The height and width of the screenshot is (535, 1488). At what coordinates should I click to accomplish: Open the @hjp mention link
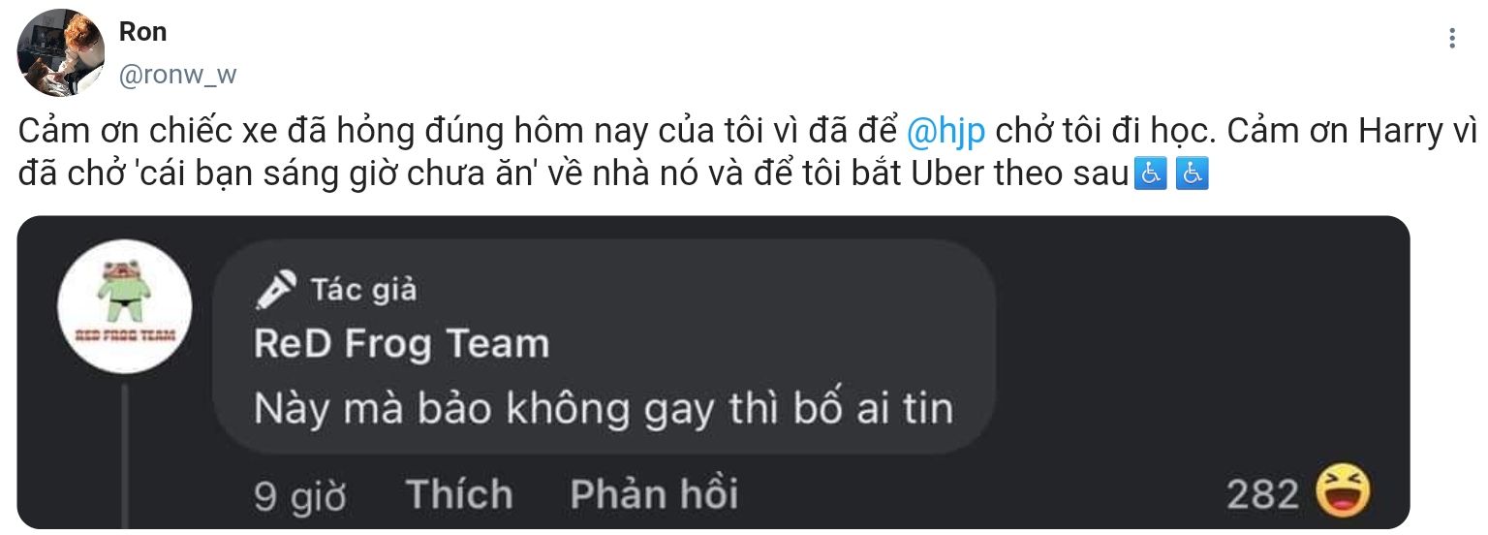[x=945, y=133]
